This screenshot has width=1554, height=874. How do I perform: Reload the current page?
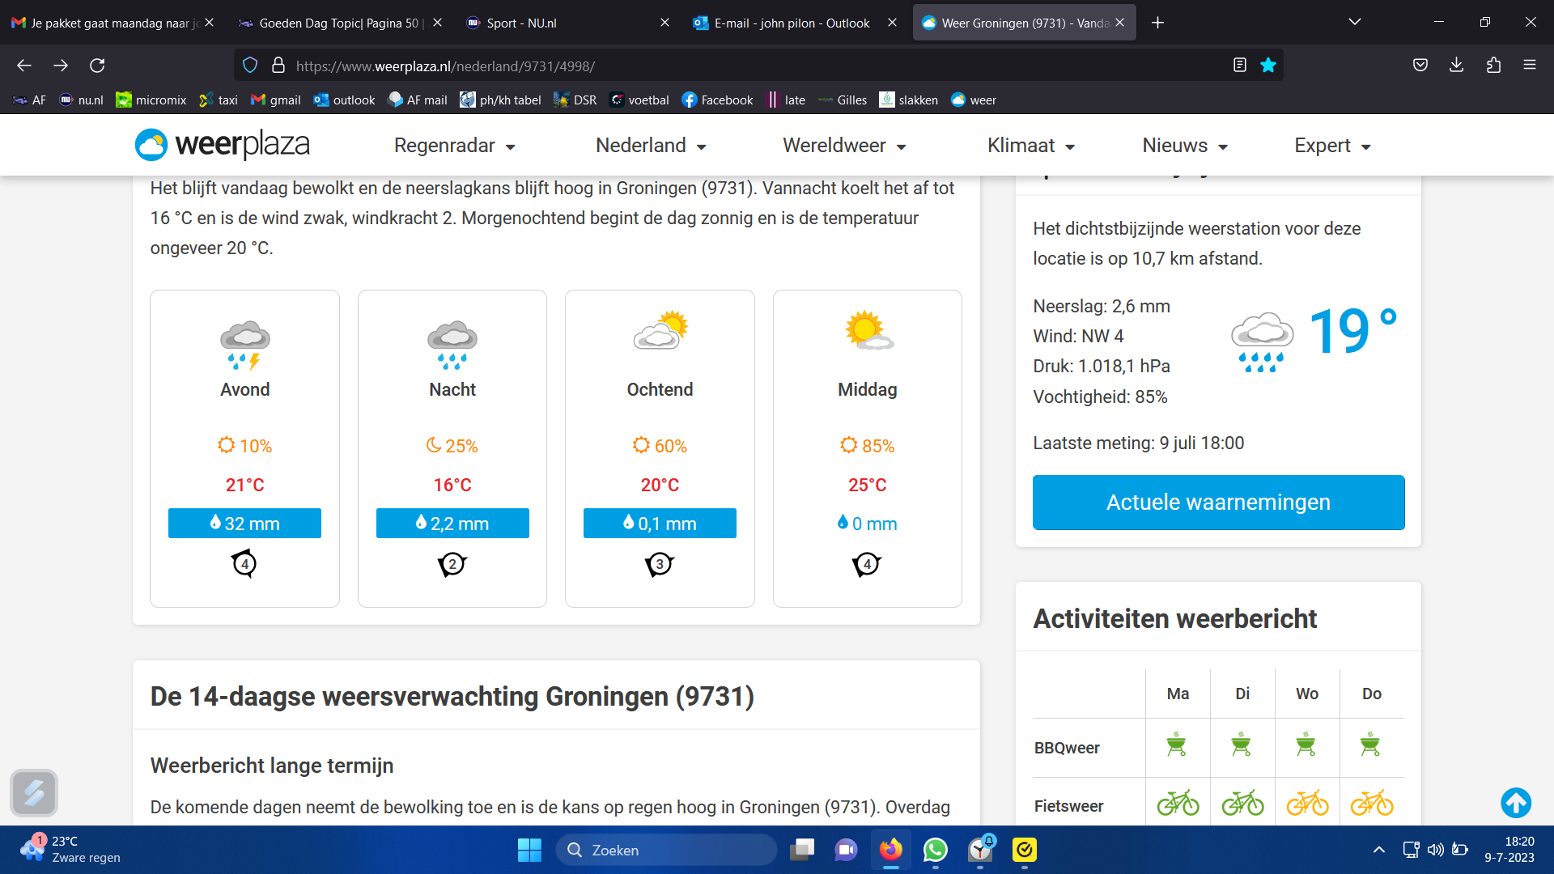pos(97,66)
